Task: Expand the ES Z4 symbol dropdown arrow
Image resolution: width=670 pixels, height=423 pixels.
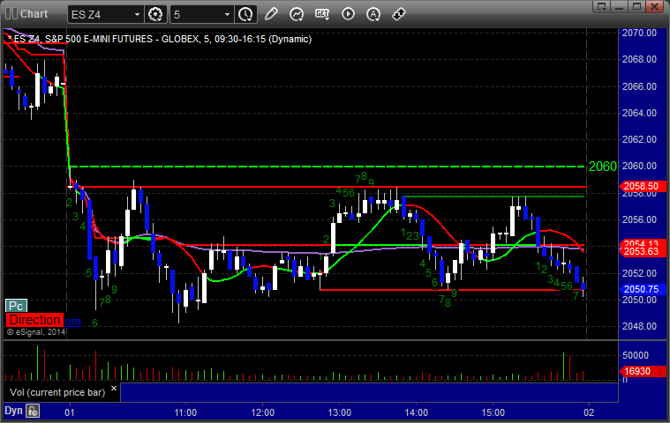Action: pos(137,14)
